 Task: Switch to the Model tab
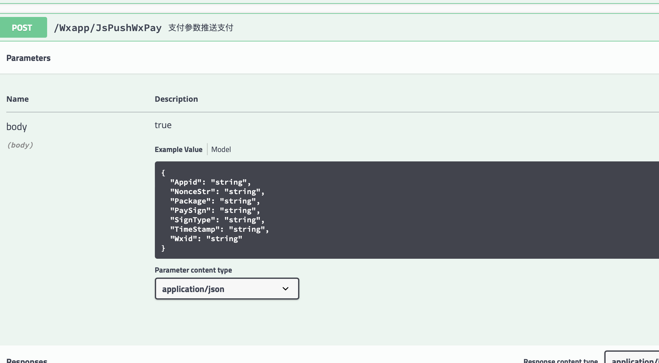221,149
